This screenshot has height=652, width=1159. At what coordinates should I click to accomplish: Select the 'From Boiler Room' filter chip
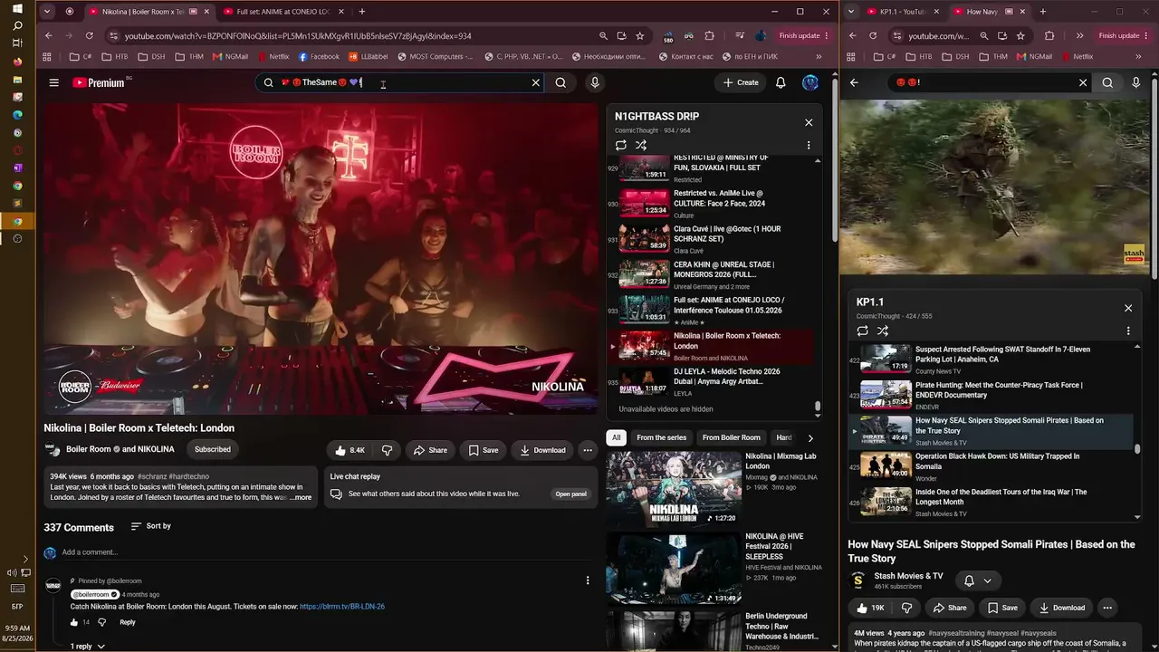pos(732,437)
